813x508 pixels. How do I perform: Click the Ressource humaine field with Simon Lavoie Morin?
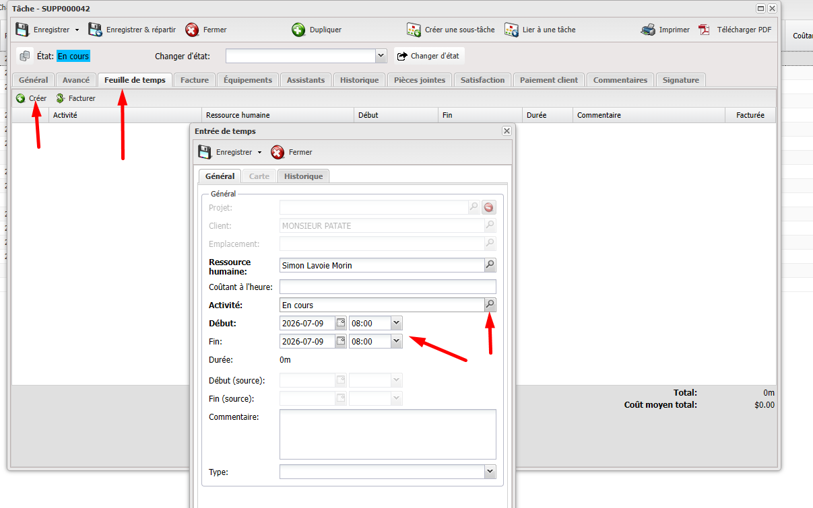tap(382, 265)
